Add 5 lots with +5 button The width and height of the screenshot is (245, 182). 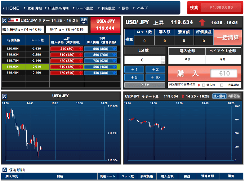pos(134,77)
